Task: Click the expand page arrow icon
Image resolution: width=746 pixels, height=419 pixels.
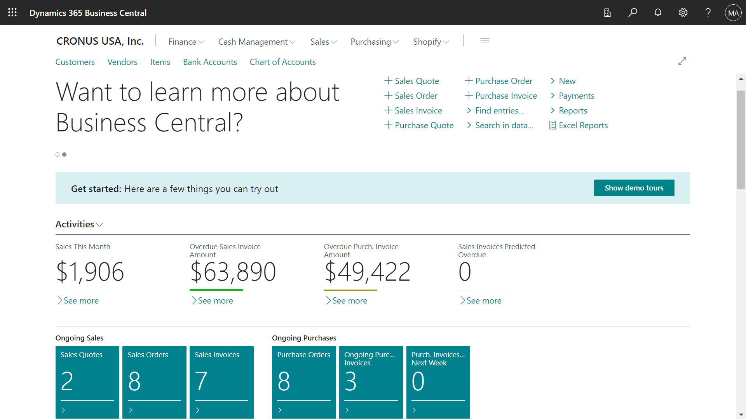Action: click(x=682, y=61)
